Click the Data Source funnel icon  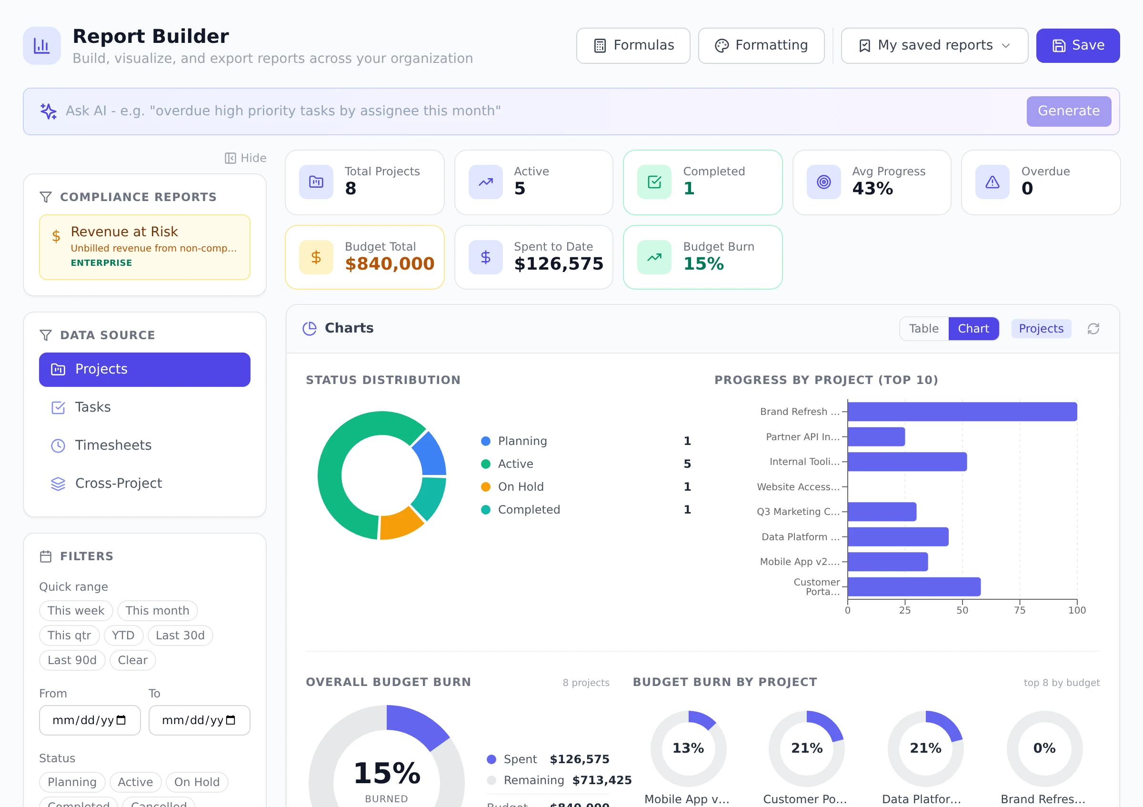pyautogui.click(x=46, y=335)
